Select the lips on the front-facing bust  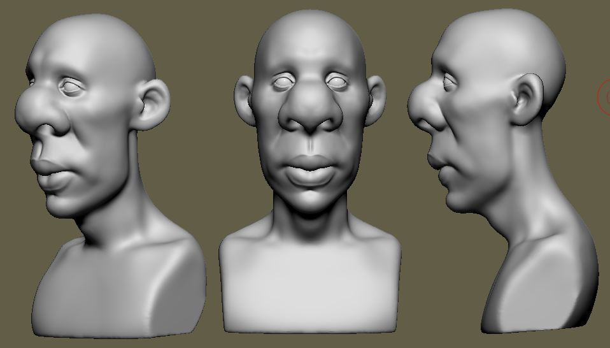pyautogui.click(x=310, y=170)
